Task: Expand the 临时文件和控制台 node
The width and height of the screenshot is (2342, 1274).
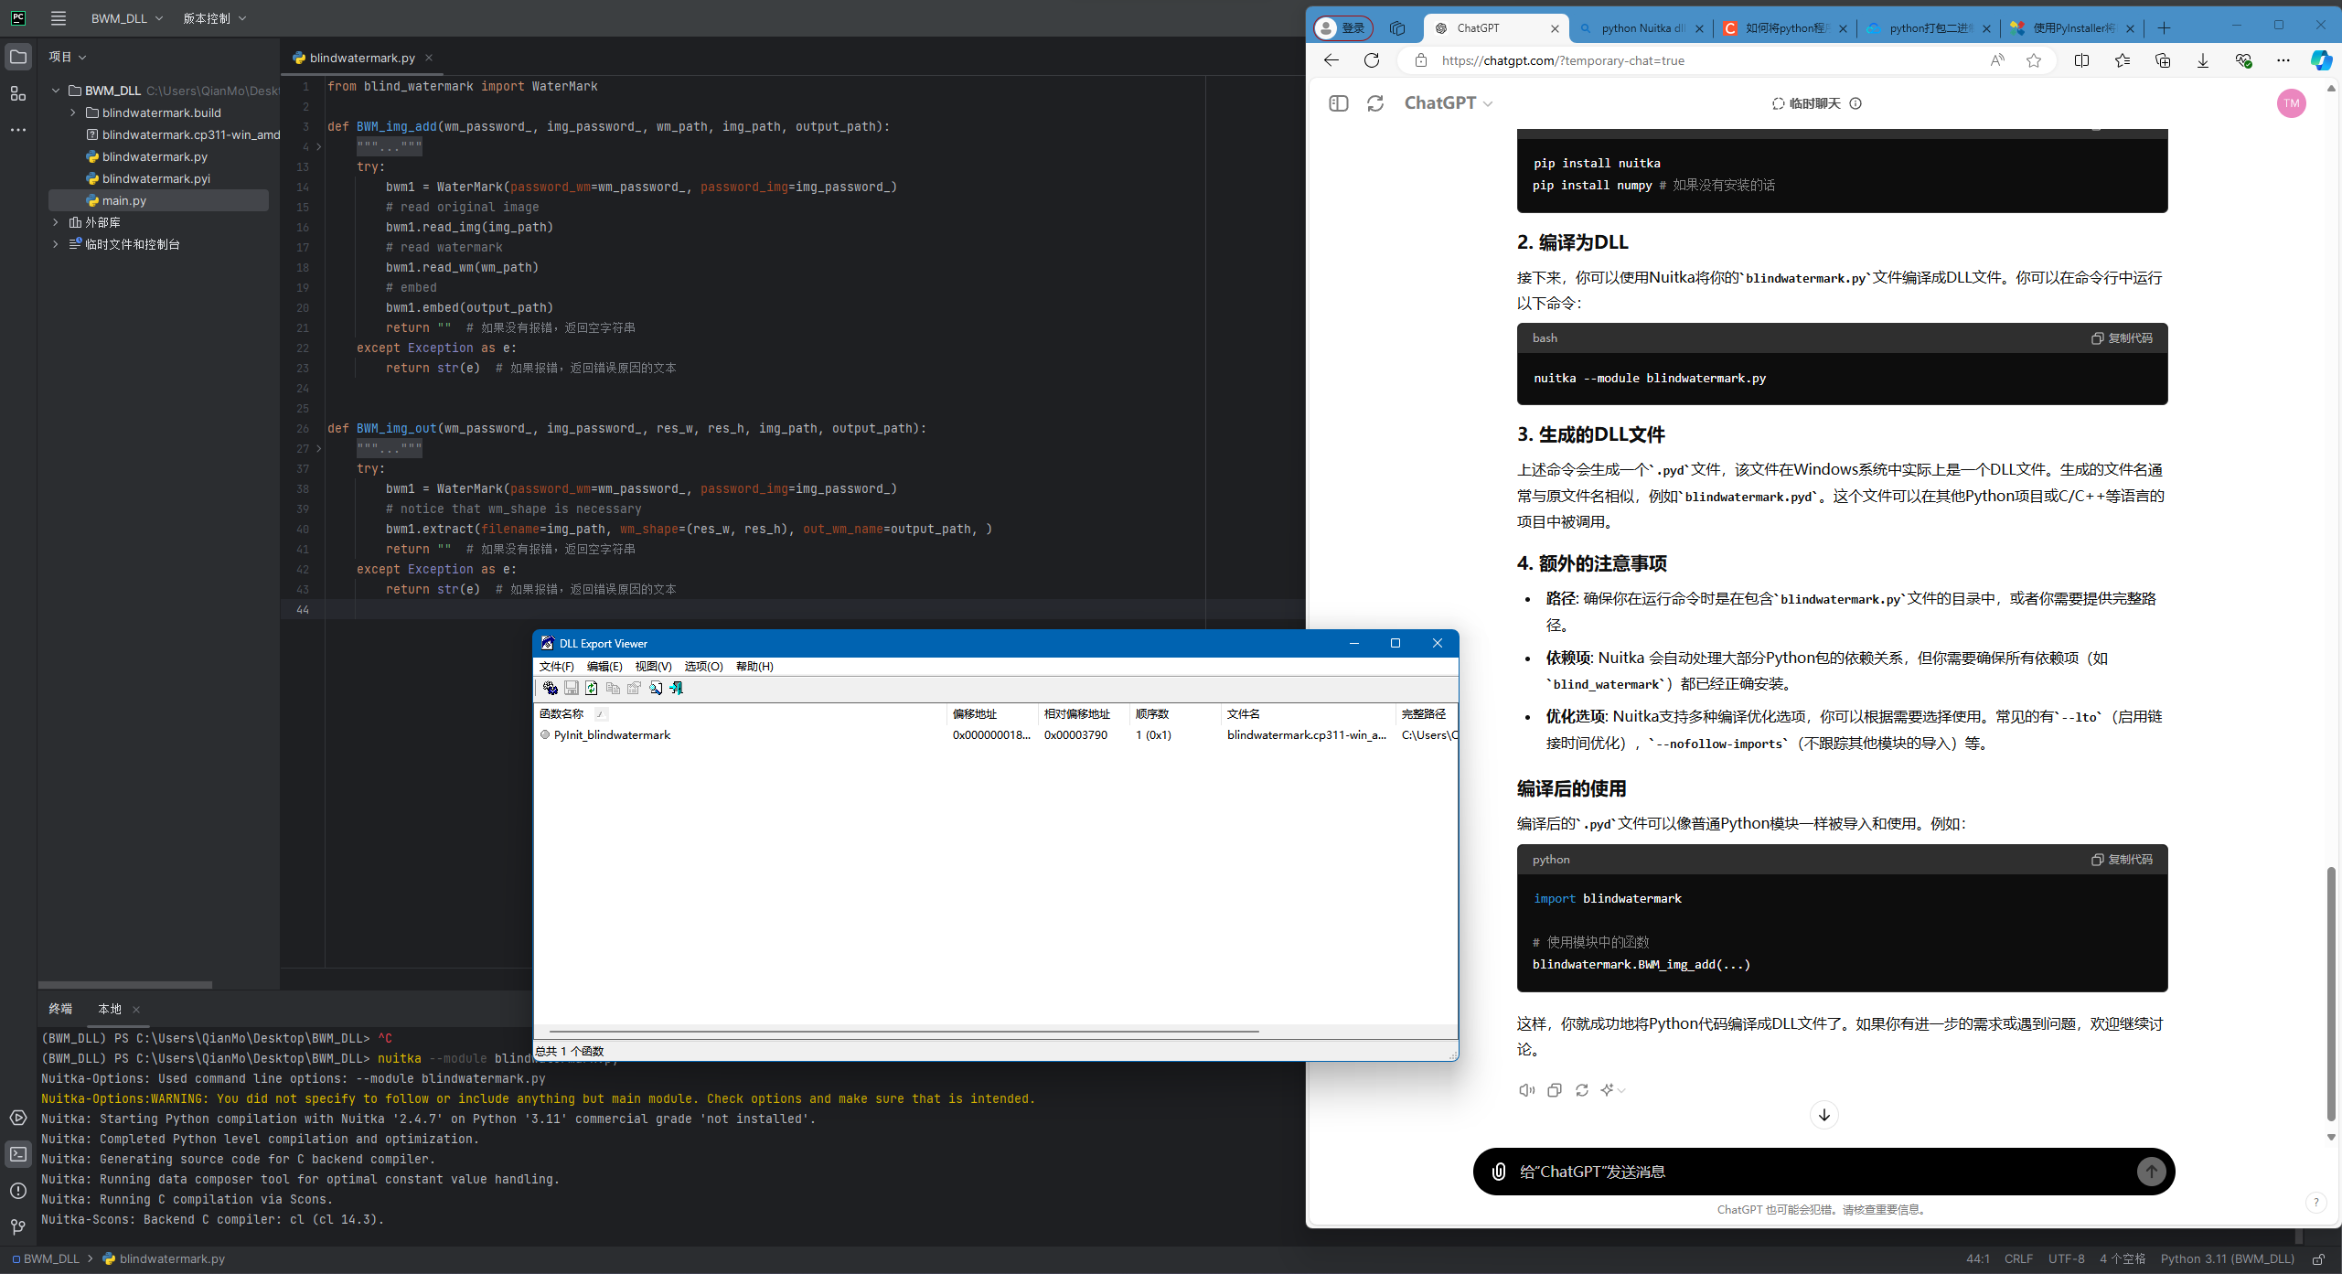Action: [56, 244]
